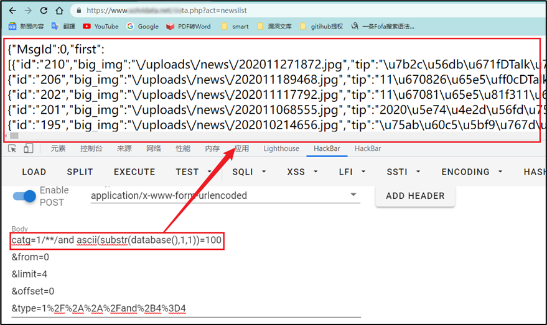The width and height of the screenshot is (547, 325).
Task: Click the address bar URL
Action: click(167, 11)
